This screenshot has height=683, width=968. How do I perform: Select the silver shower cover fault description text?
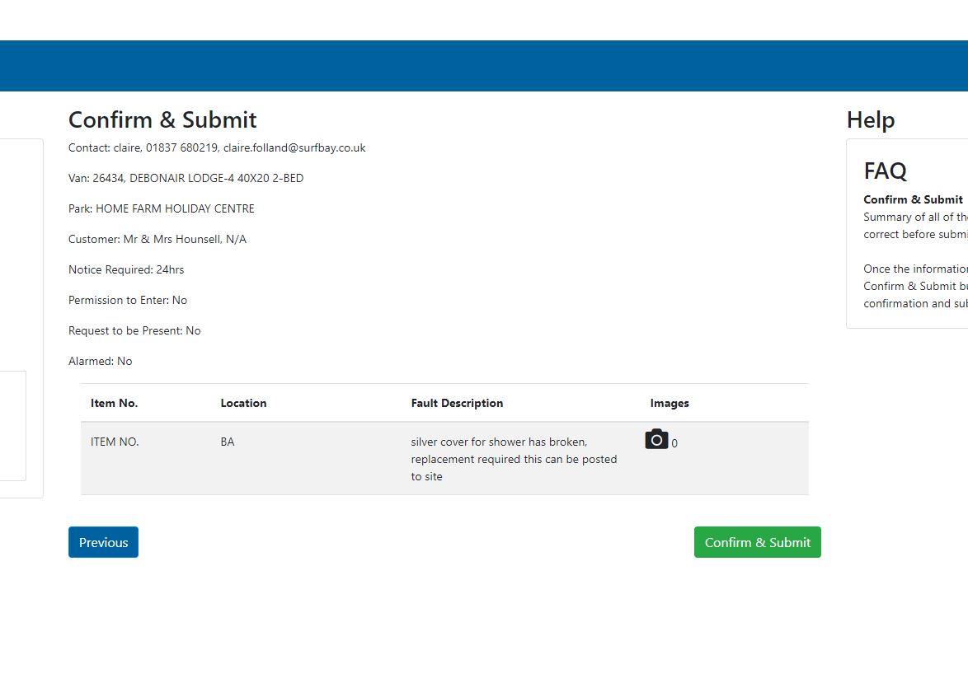tap(514, 459)
